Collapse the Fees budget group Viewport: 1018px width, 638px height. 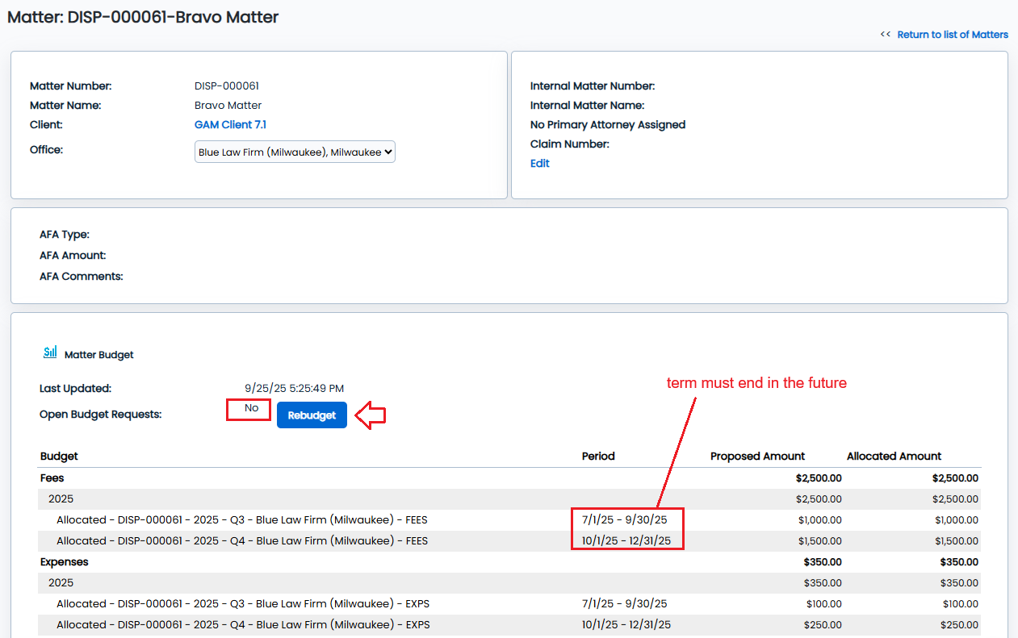pyautogui.click(x=52, y=478)
